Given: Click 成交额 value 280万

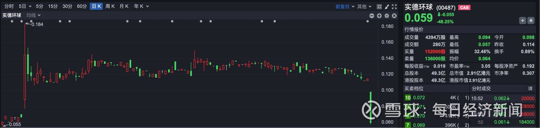Looking at the screenshot, I should pos(439,44).
